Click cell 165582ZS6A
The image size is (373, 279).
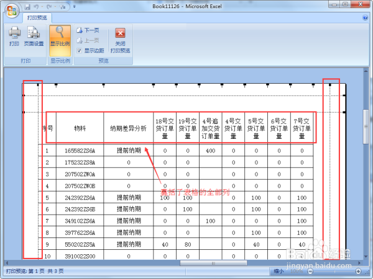80,151
